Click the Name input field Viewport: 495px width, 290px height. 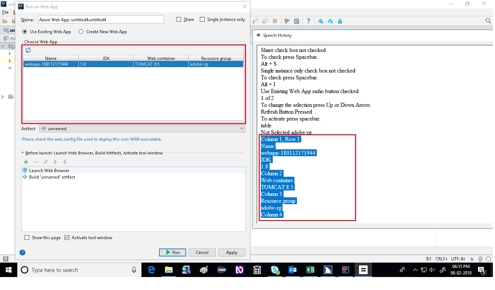click(x=101, y=19)
